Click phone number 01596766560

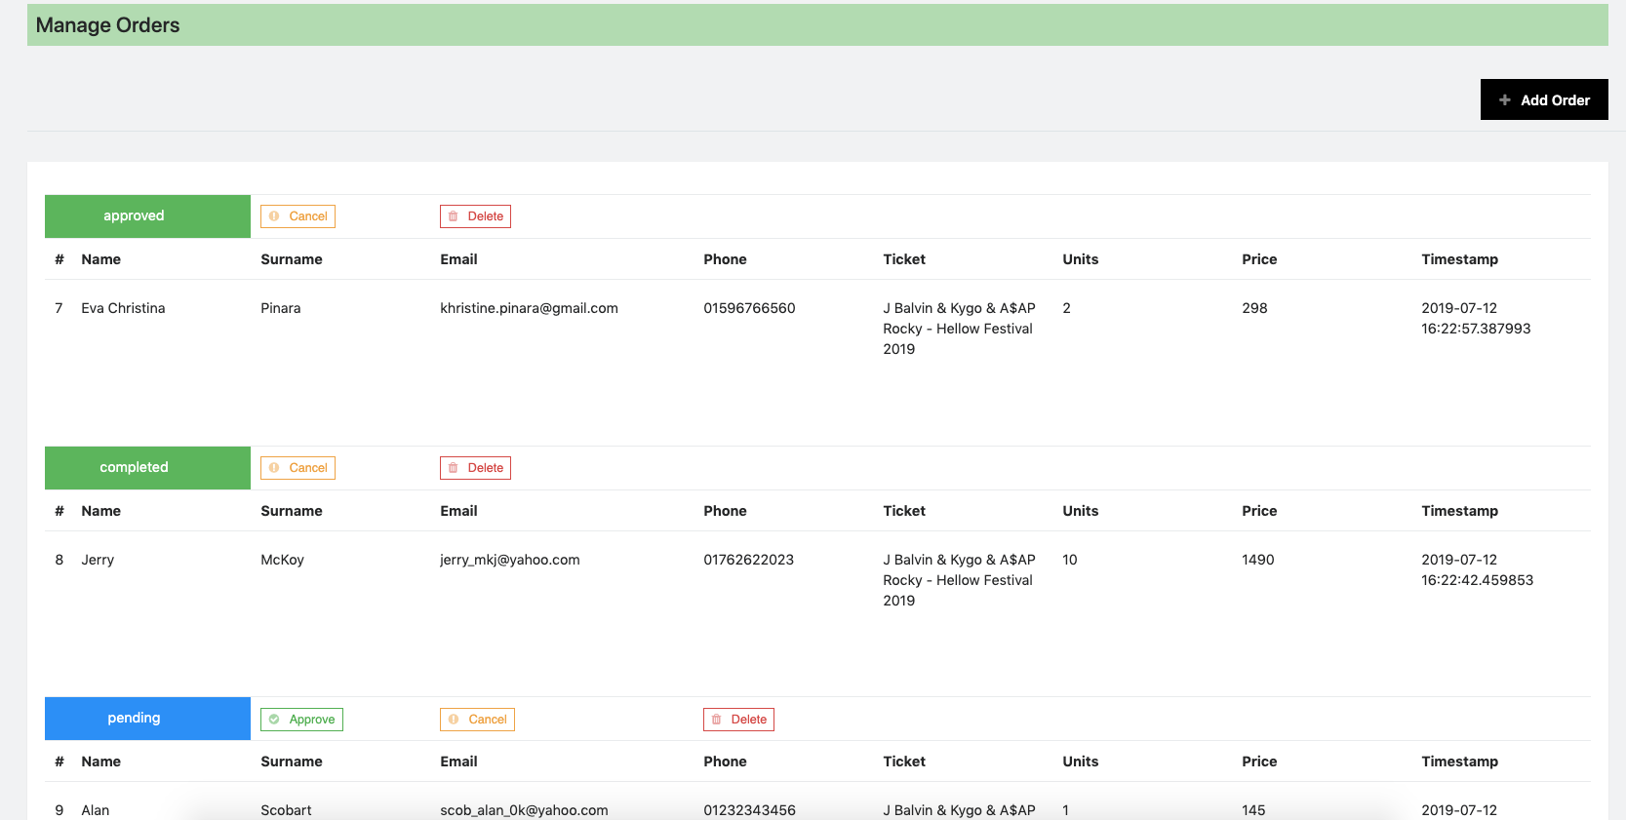(x=749, y=308)
